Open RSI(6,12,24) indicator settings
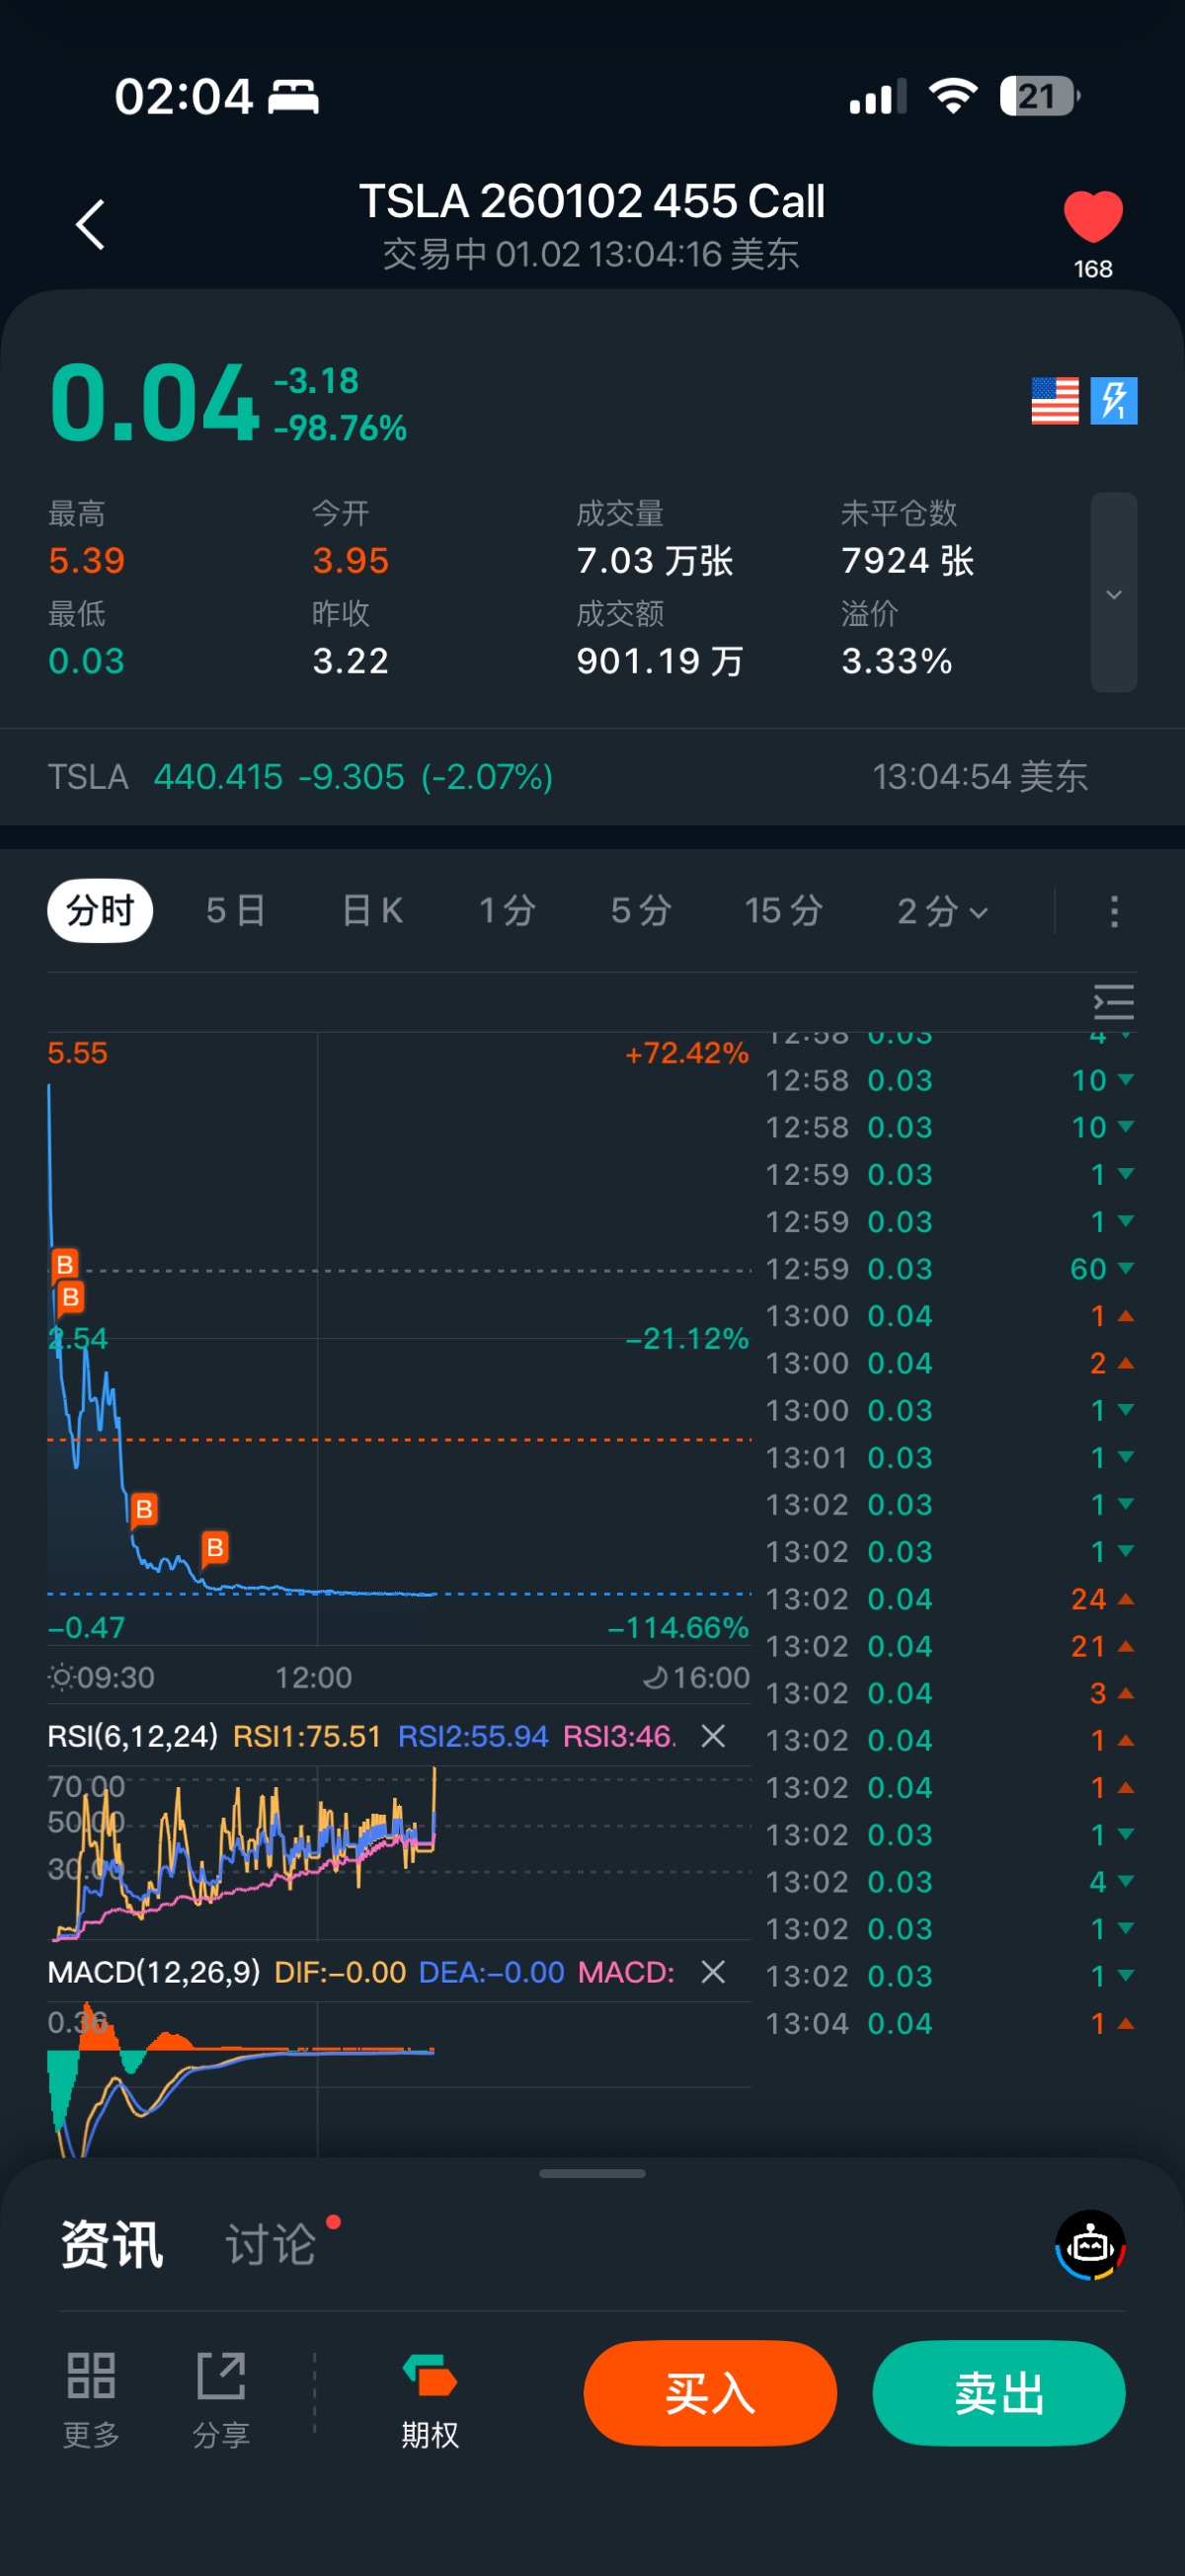 132,1736
